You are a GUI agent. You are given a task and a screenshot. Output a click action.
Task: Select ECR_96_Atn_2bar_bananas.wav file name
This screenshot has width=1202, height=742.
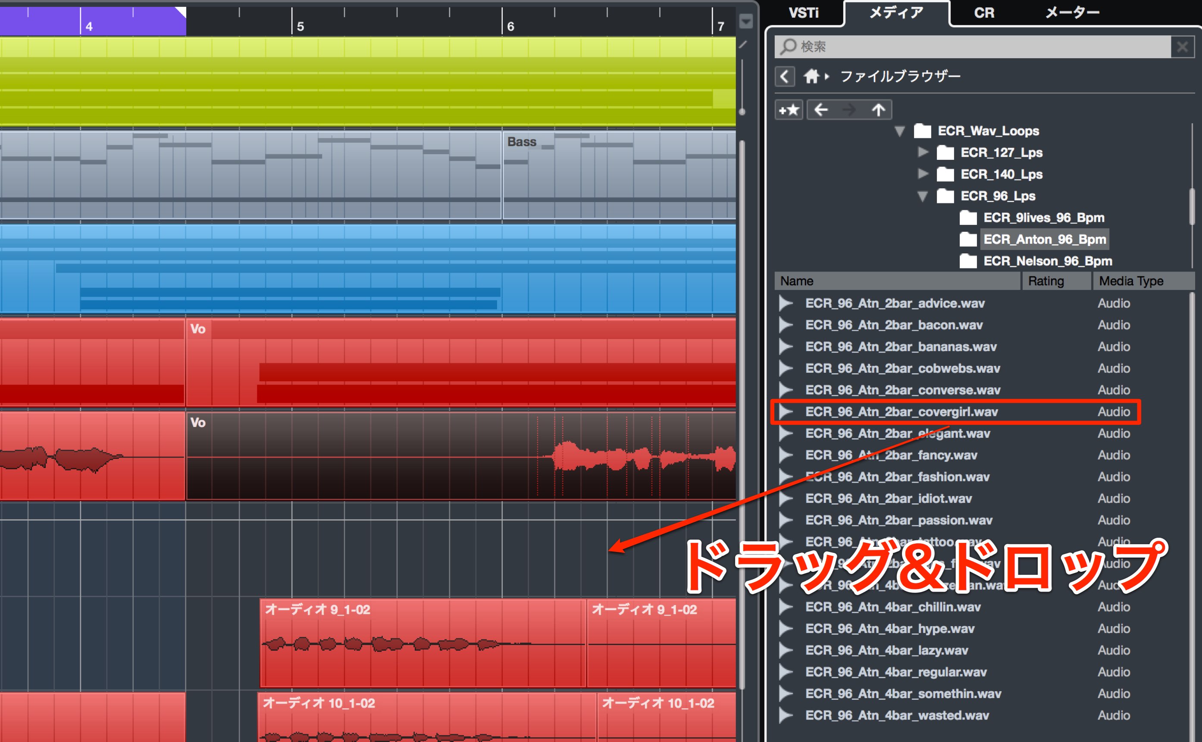pos(901,346)
